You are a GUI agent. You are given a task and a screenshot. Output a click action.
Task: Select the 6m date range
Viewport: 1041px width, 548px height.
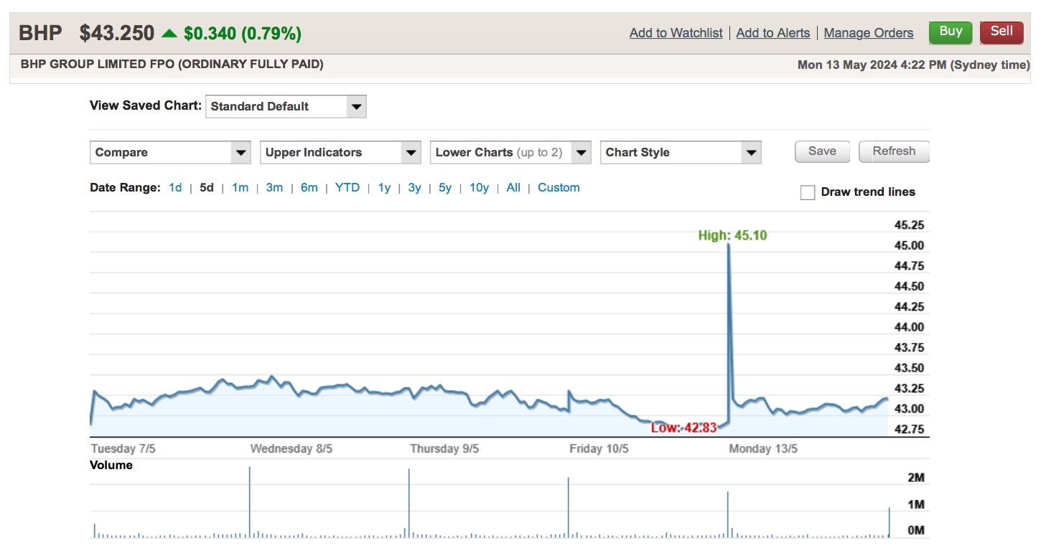point(309,188)
